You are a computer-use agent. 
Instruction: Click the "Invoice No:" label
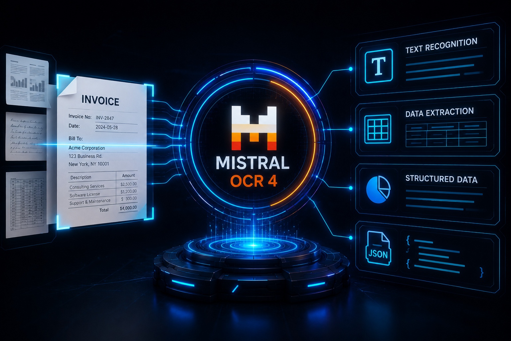pyautogui.click(x=80, y=117)
